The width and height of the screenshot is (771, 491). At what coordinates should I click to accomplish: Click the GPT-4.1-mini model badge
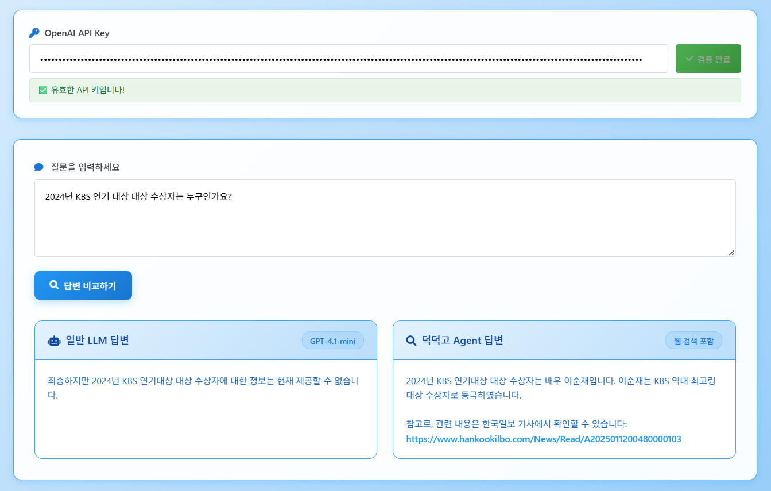tap(332, 341)
